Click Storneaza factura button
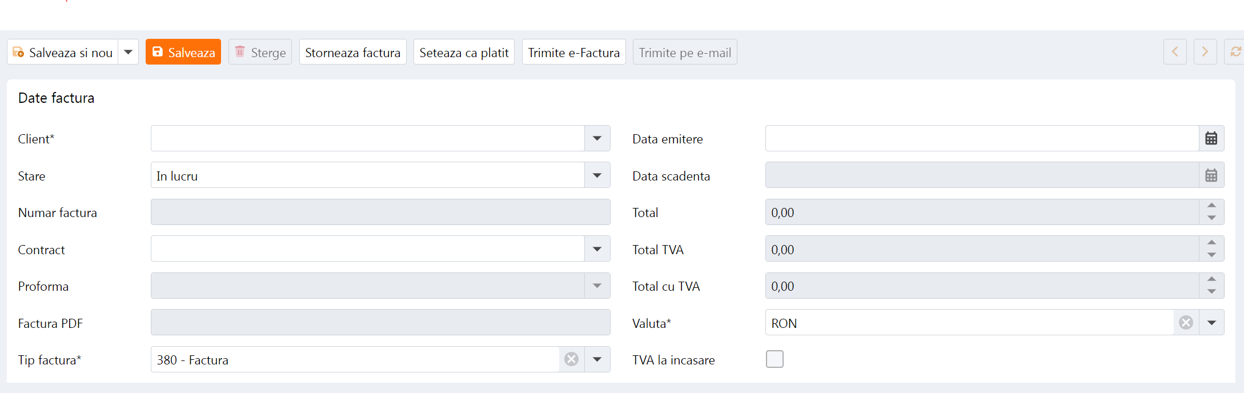Image resolution: width=1244 pixels, height=393 pixels. click(x=352, y=52)
